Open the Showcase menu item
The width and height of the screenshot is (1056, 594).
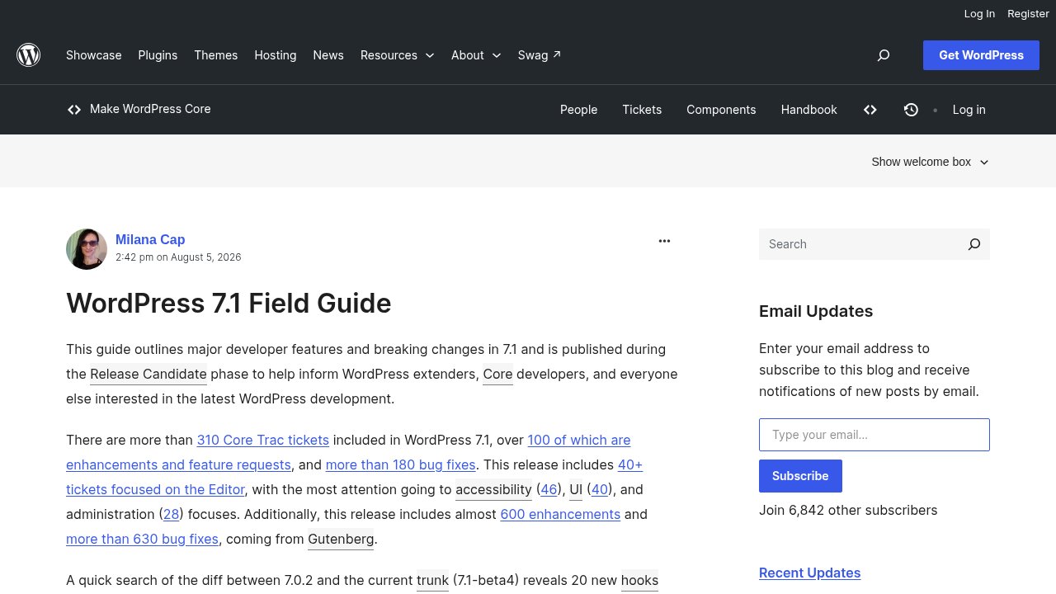pos(94,55)
